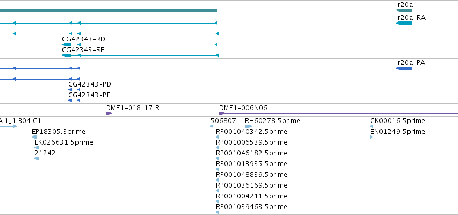
Task: Click the EP18305.3prime EST glyph
Action: 34,137
